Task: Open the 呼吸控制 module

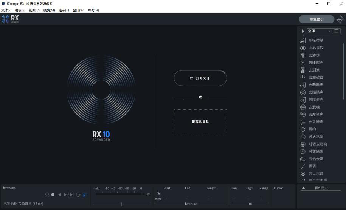Action: (x=315, y=40)
